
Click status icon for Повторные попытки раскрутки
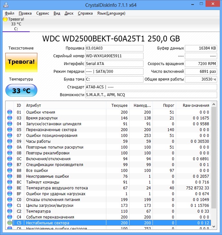(x=10, y=147)
